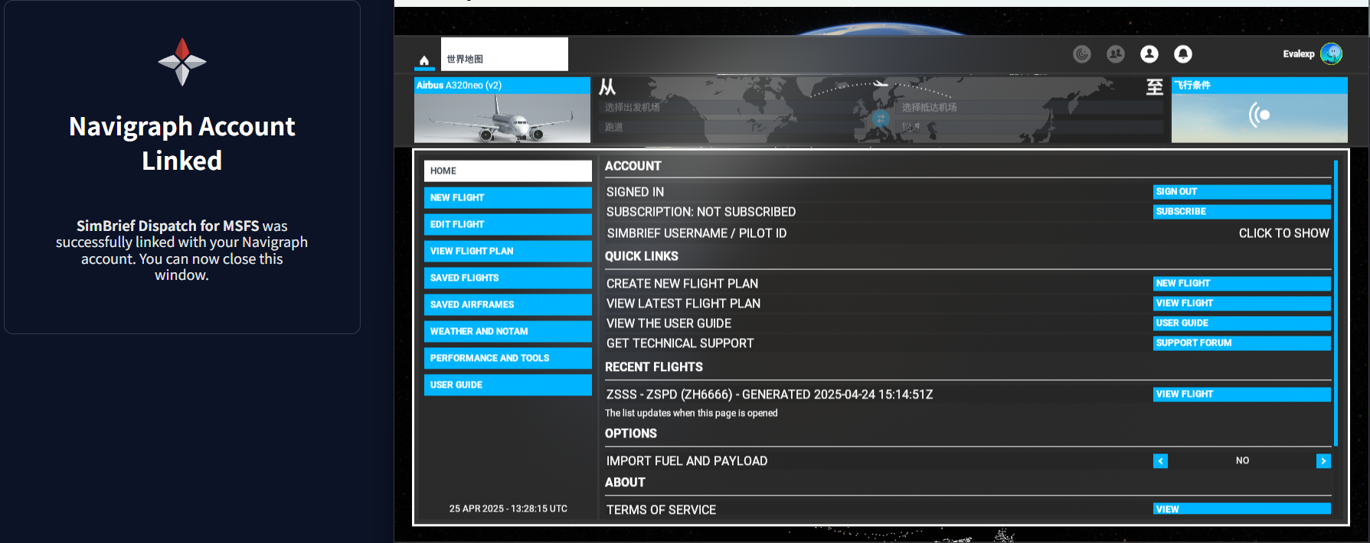
Task: Open the friends group icon
Action: click(1115, 54)
